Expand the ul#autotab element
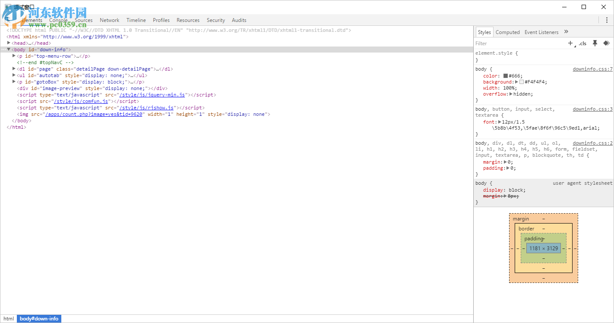 (14, 75)
